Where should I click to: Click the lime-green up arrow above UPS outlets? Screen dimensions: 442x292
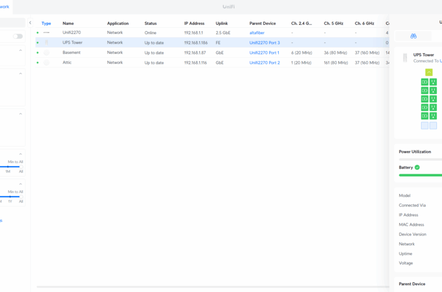click(x=429, y=72)
